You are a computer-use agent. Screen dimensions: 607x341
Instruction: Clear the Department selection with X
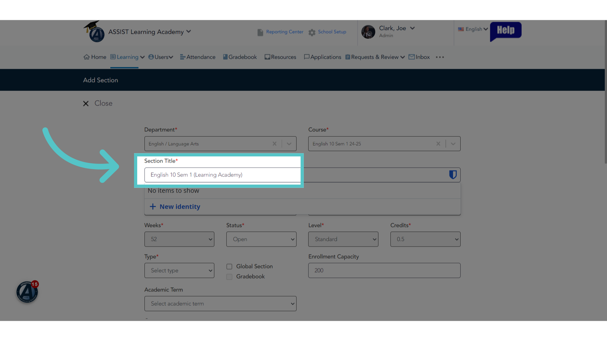(x=274, y=144)
